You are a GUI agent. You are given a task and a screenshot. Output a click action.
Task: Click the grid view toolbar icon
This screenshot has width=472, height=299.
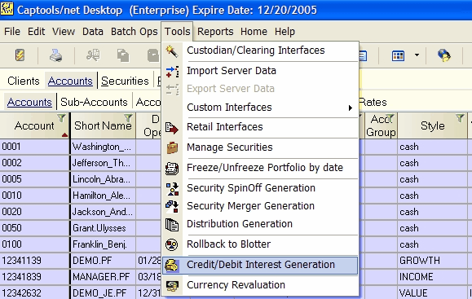(398, 55)
